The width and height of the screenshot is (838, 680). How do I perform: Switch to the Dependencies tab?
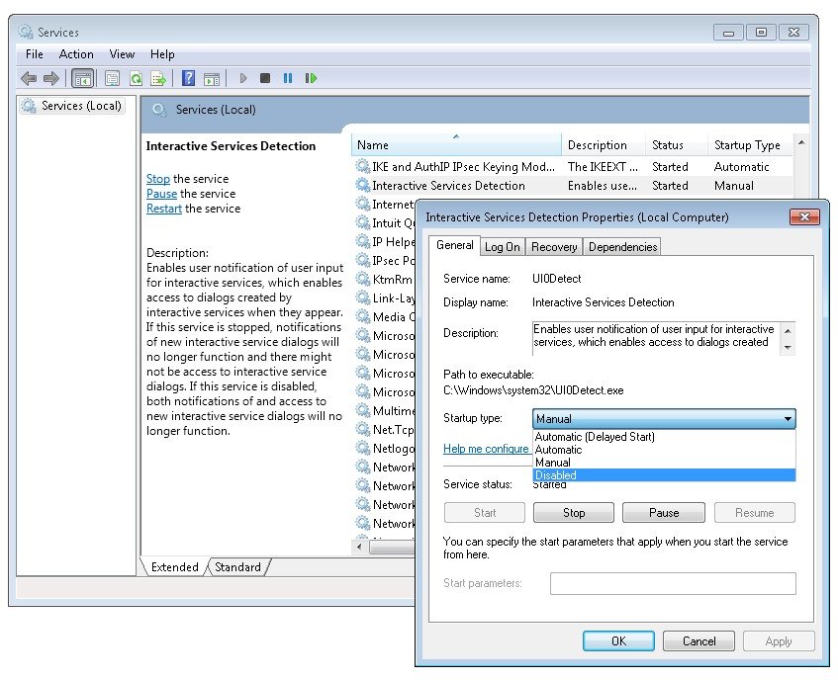pyautogui.click(x=622, y=246)
